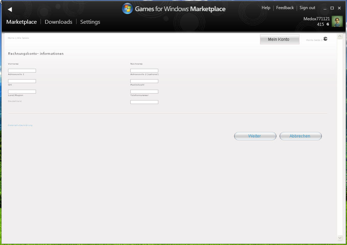
Task: Focus the input field under Postleitzahl
Action: coord(144,91)
